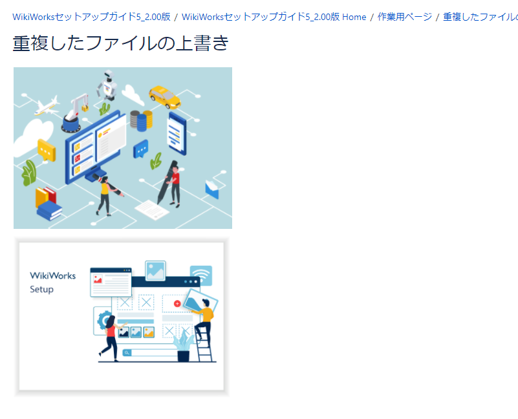518x419 pixels.
Task: Click the gear icon in the setup image
Action: tap(102, 320)
